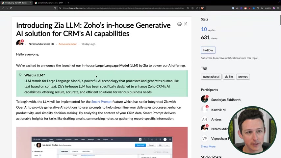
Task: Open the Announcement category link
Action: click(67, 44)
